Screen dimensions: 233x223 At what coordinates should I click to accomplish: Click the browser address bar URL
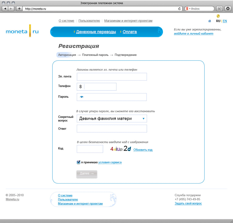36,9
